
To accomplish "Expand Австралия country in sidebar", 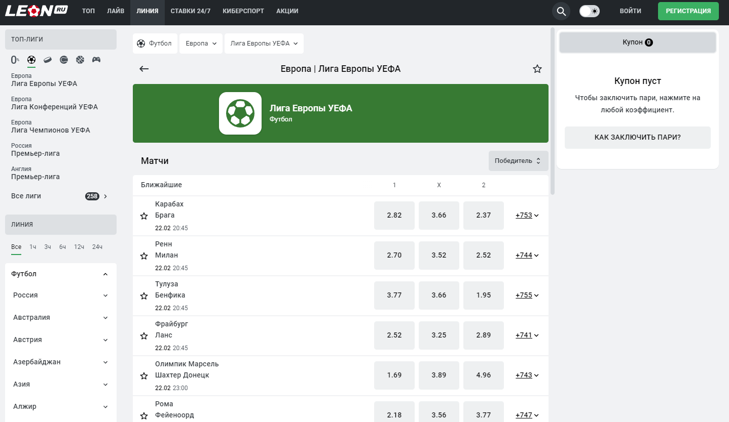I will [x=61, y=317].
